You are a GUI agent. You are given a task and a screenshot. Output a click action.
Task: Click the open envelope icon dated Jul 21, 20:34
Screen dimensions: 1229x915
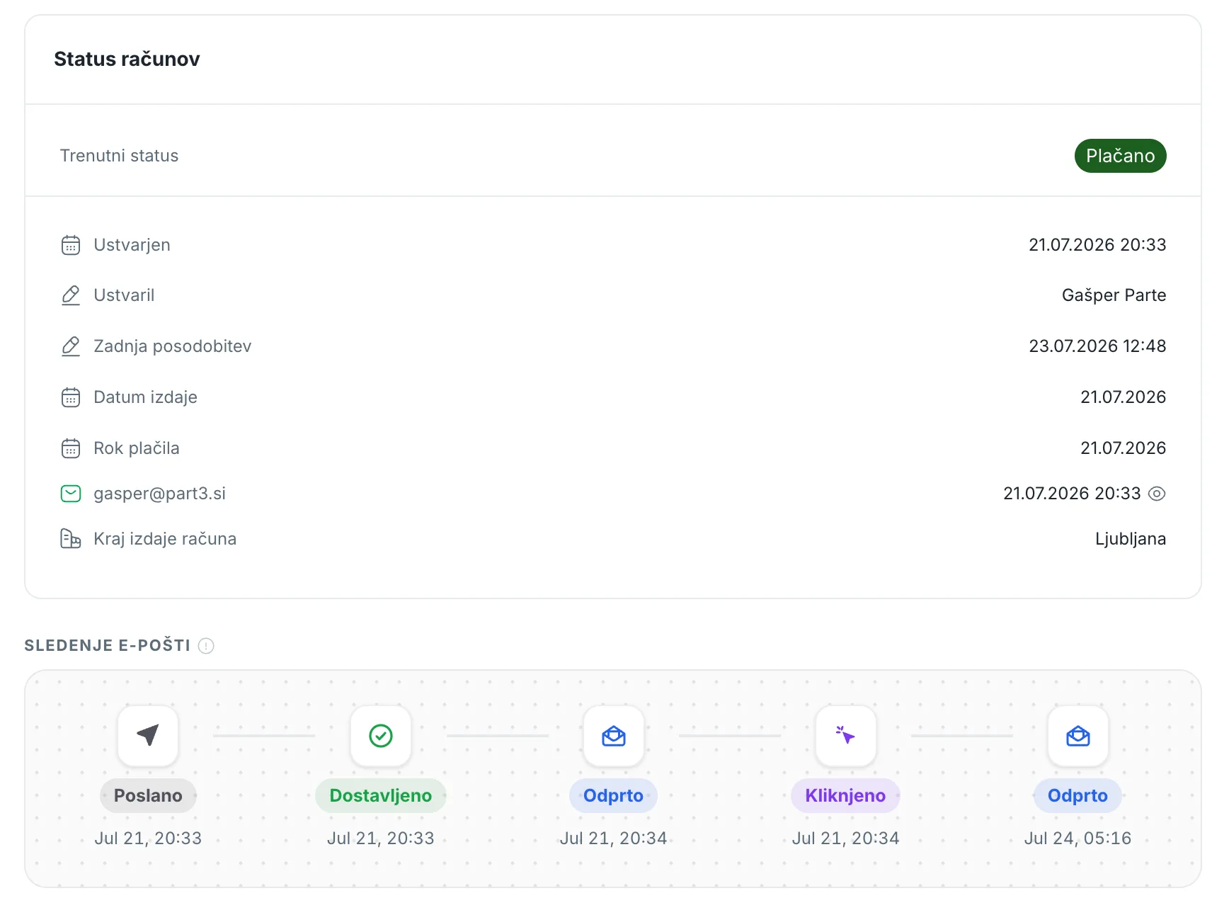pos(614,736)
